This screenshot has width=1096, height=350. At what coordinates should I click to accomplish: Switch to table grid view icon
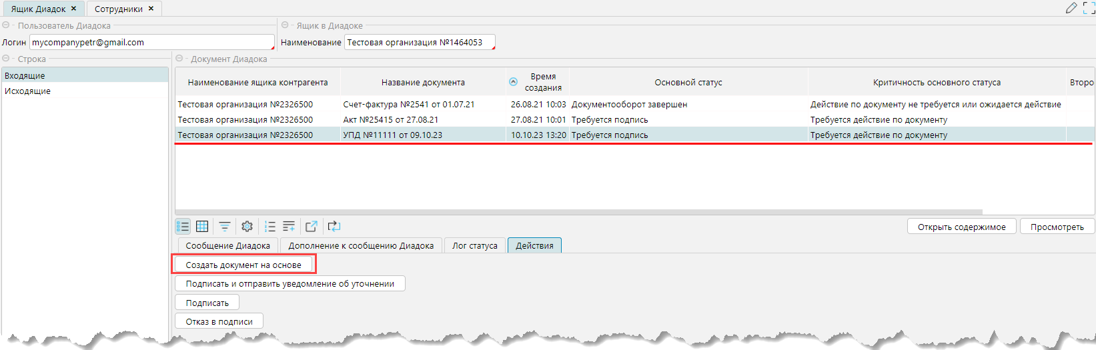202,227
